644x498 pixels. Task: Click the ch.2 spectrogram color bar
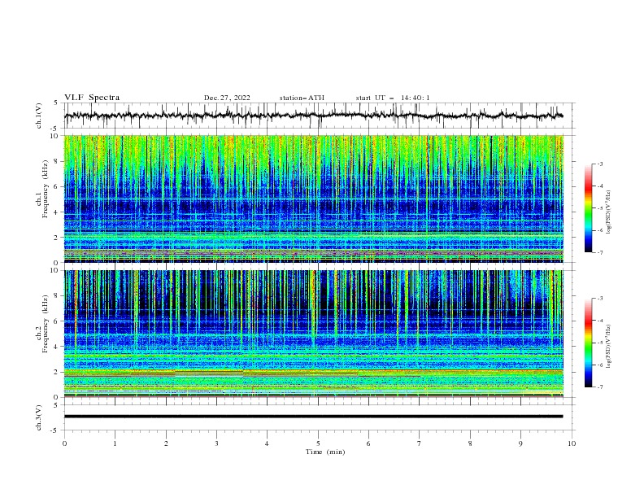588,343
